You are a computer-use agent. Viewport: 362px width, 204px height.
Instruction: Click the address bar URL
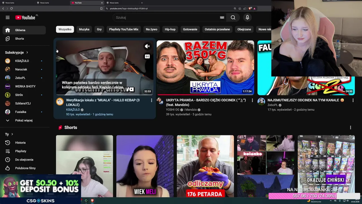[x=129, y=8]
